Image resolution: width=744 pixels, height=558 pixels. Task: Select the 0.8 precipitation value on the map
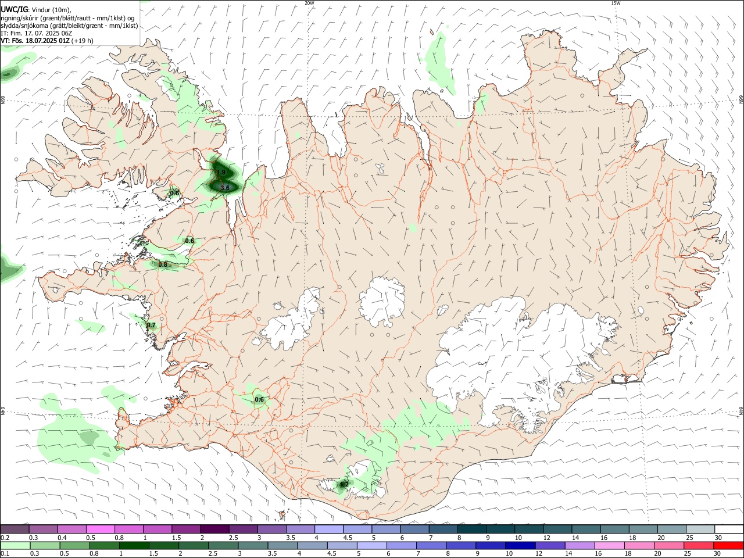coord(163,264)
